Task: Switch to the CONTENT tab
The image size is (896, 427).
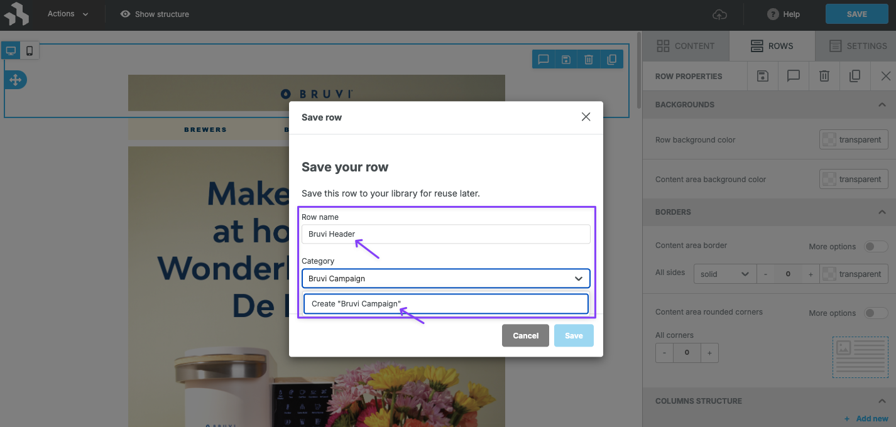Action: pyautogui.click(x=686, y=45)
